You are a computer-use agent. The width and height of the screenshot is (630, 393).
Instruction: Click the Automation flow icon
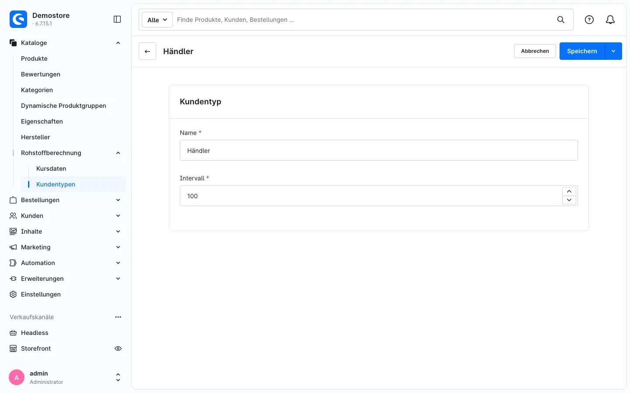click(x=13, y=263)
